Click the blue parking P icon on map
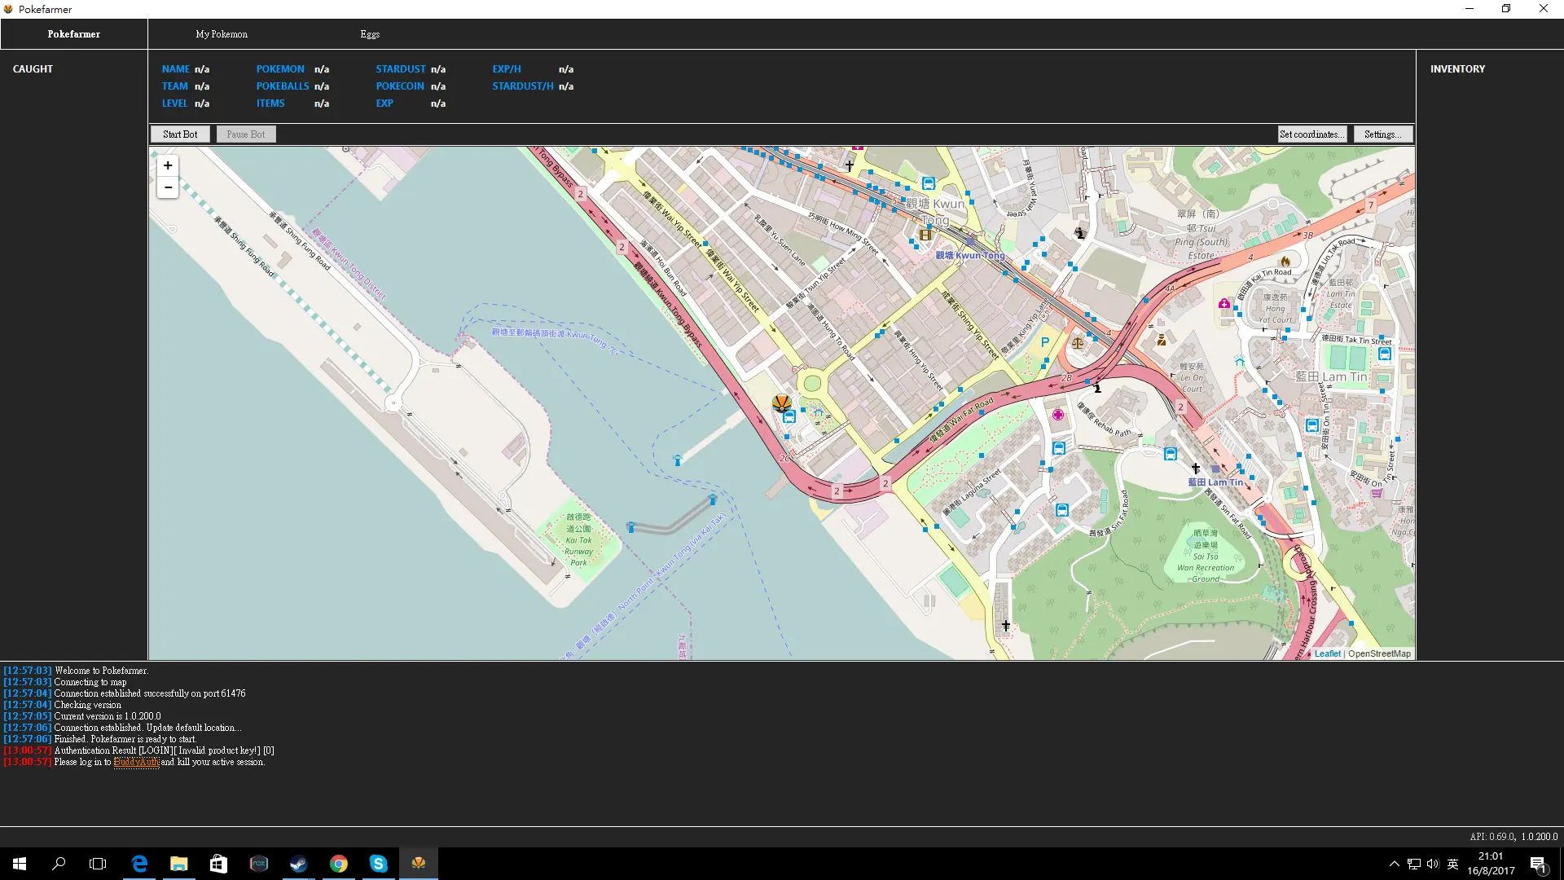Screen dimensions: 1564x880 (x=1045, y=342)
